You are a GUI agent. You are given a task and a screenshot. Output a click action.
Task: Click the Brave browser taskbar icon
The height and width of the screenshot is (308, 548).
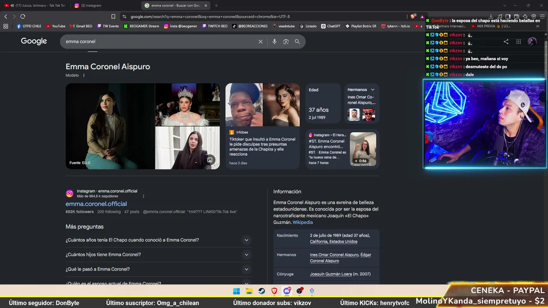click(274, 291)
